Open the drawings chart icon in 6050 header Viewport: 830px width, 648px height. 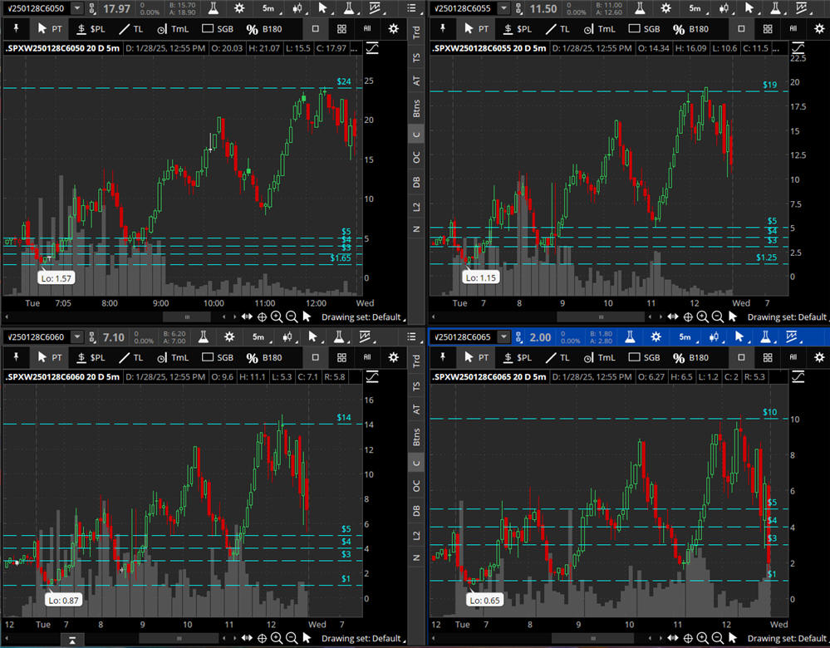click(x=375, y=8)
